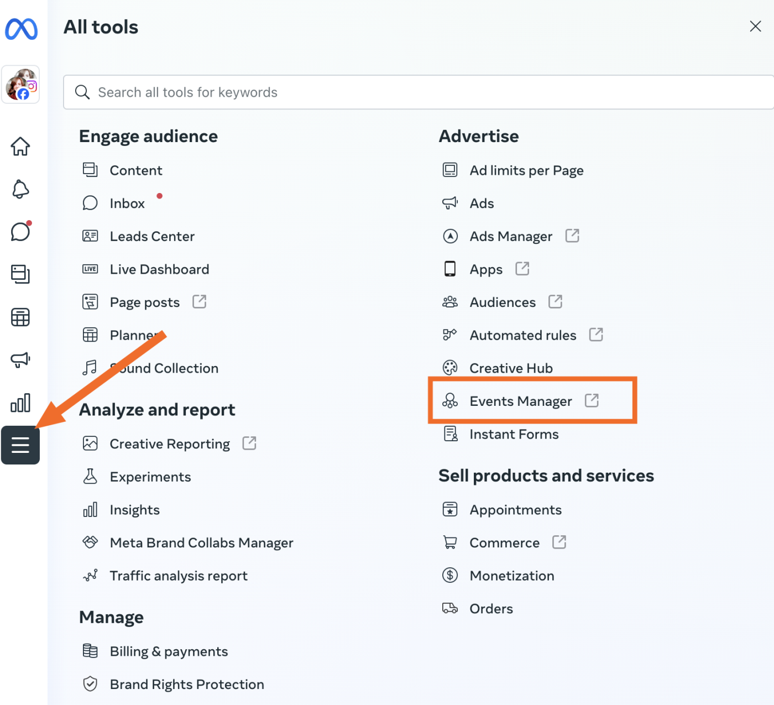Open Brand Rights Protection
This screenshot has height=705, width=774.
(187, 685)
